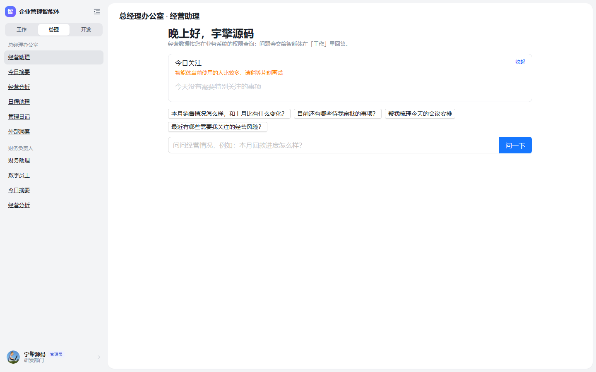The height and width of the screenshot is (372, 596).
Task: Select suggestion 本月销售情况怎么样
Action: (x=229, y=114)
